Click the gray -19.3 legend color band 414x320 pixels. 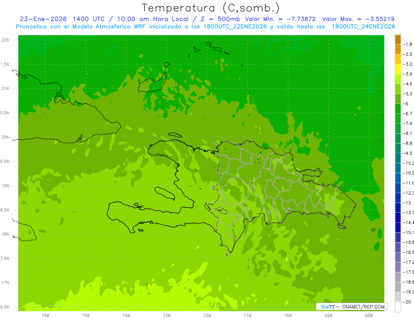[x=398, y=287]
